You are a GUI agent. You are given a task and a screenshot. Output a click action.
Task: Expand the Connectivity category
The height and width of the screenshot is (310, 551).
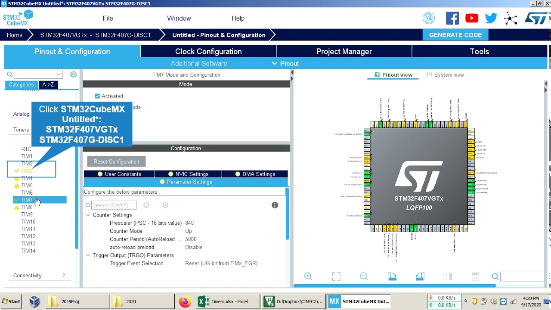coord(64,275)
